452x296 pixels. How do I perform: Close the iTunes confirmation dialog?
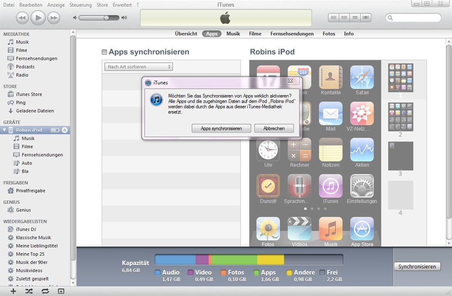[x=290, y=81]
